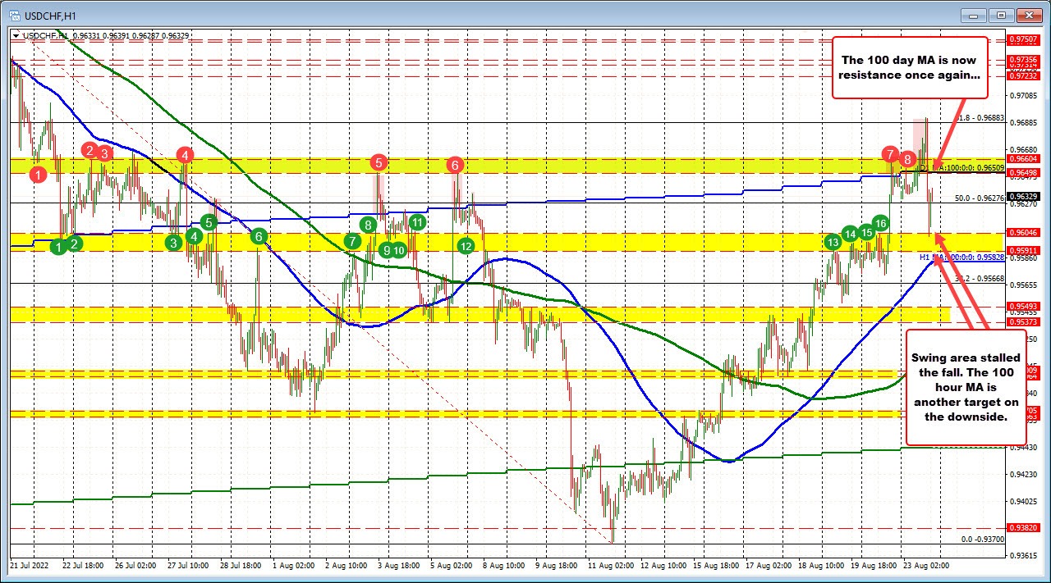The width and height of the screenshot is (1051, 583).
Task: Click red marker 5 above the yellow band
Action: (x=379, y=163)
